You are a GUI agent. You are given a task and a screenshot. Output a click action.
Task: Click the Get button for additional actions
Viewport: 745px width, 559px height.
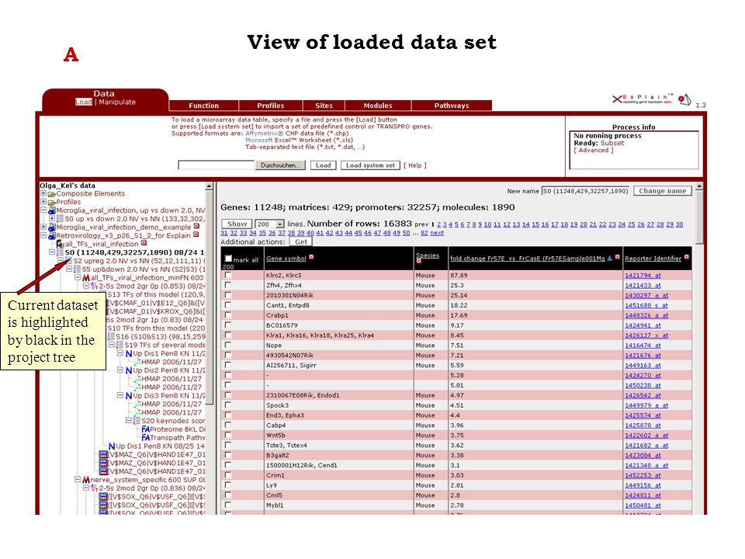pyautogui.click(x=301, y=241)
